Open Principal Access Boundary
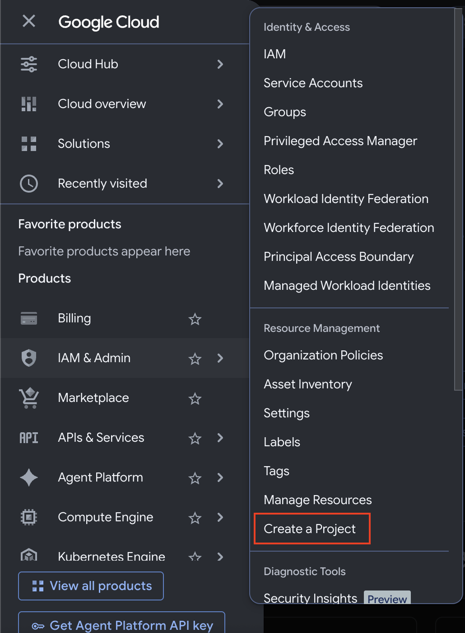 pos(339,257)
